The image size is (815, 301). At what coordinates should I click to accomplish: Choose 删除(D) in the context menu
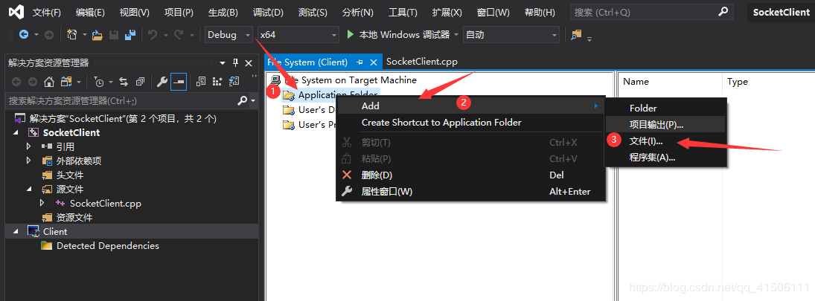(x=471, y=175)
